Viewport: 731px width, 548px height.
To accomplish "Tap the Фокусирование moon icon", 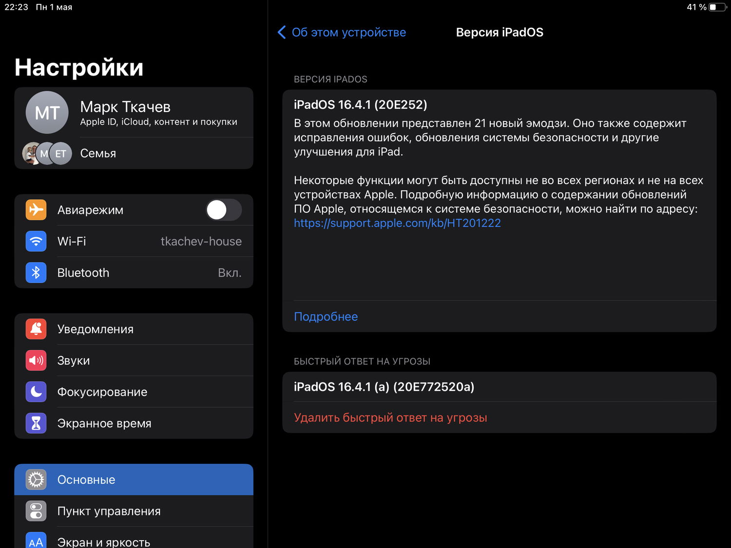I will click(36, 392).
